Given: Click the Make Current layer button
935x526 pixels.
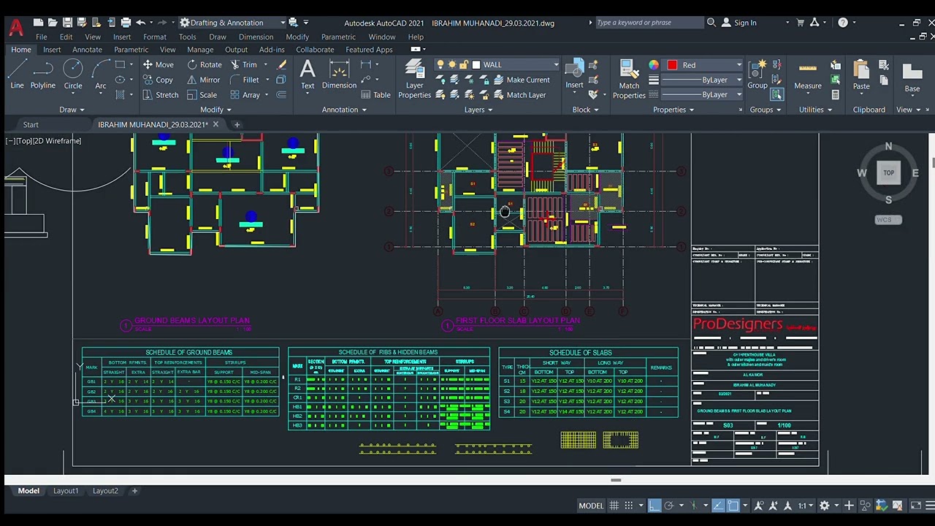Looking at the screenshot, I should [x=521, y=80].
